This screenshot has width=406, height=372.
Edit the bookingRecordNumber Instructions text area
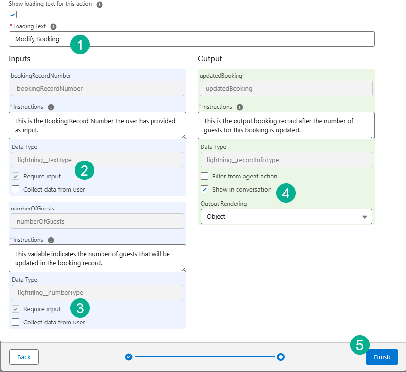click(97, 125)
